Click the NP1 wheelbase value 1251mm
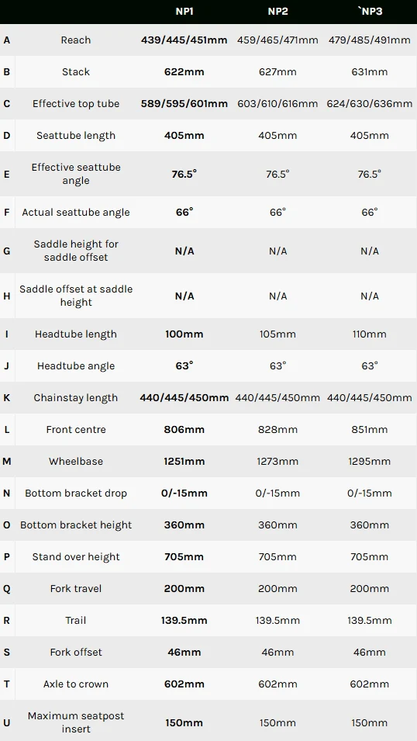Screen dimensions: 417x741 click(184, 461)
